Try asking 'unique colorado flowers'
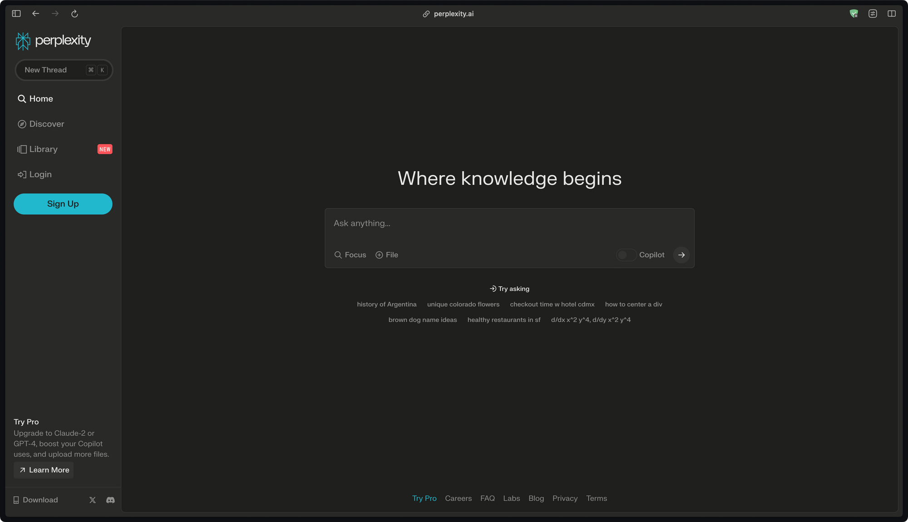 click(463, 304)
